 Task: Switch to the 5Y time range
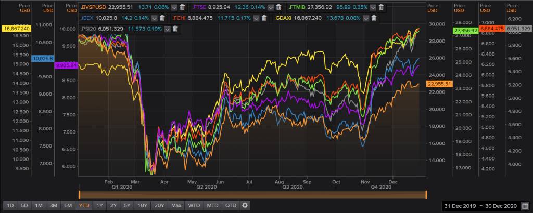coord(128,205)
